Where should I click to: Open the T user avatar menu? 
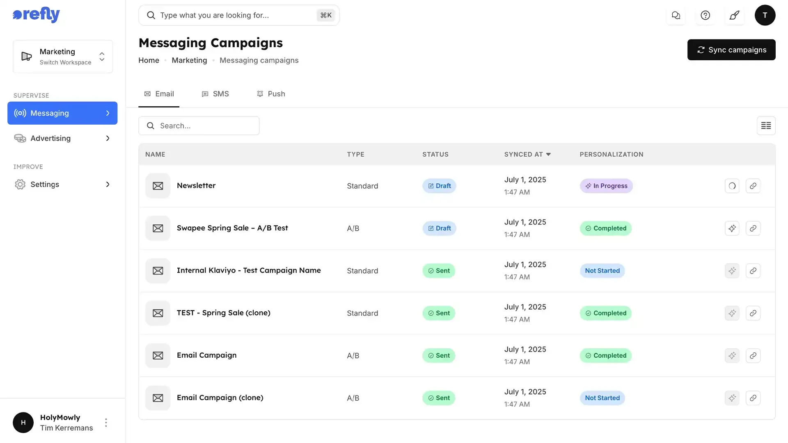click(x=765, y=15)
